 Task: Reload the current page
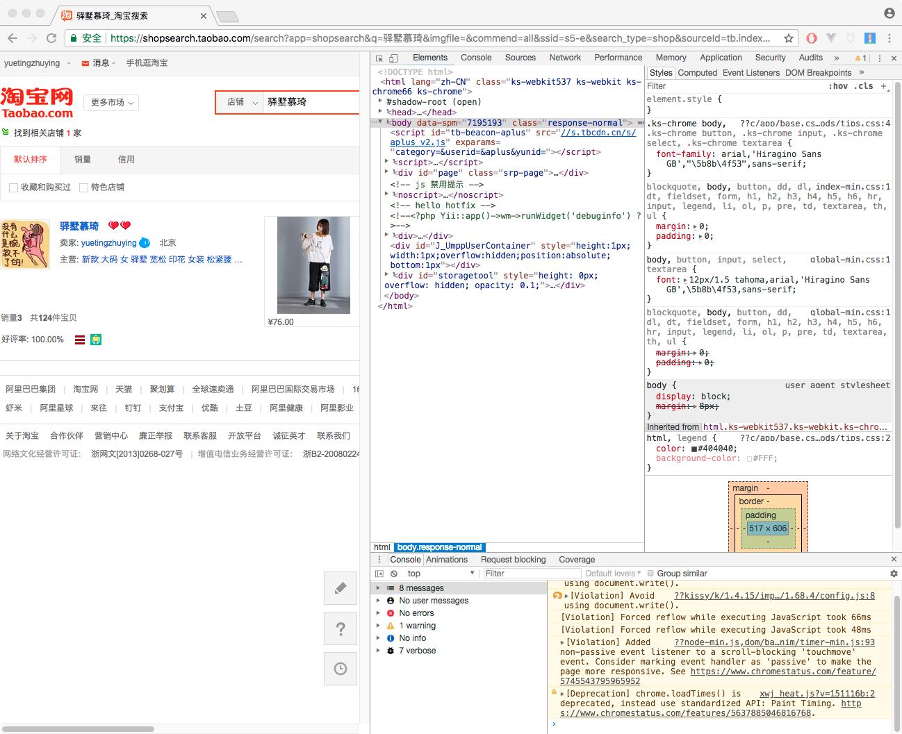pyautogui.click(x=51, y=38)
